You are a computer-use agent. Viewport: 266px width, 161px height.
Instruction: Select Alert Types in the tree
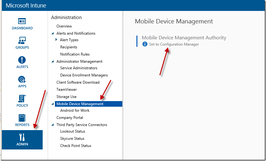(69, 40)
